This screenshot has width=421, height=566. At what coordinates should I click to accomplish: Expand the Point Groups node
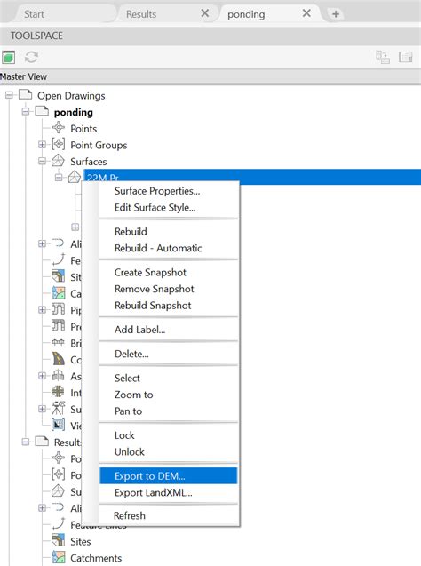coord(43,144)
